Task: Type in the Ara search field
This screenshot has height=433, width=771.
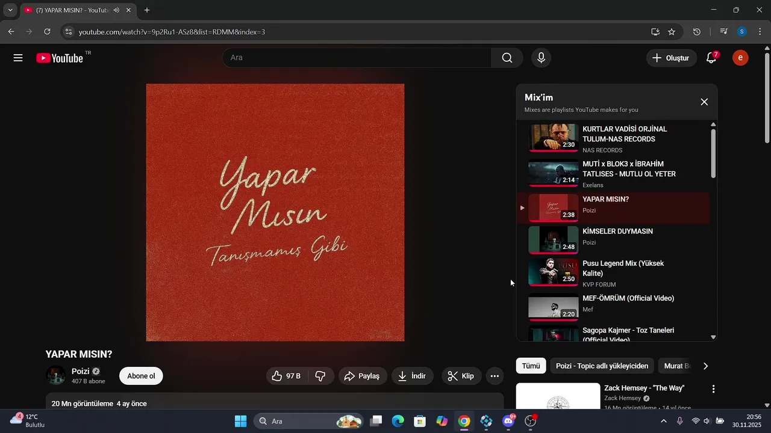Action: click(x=357, y=58)
